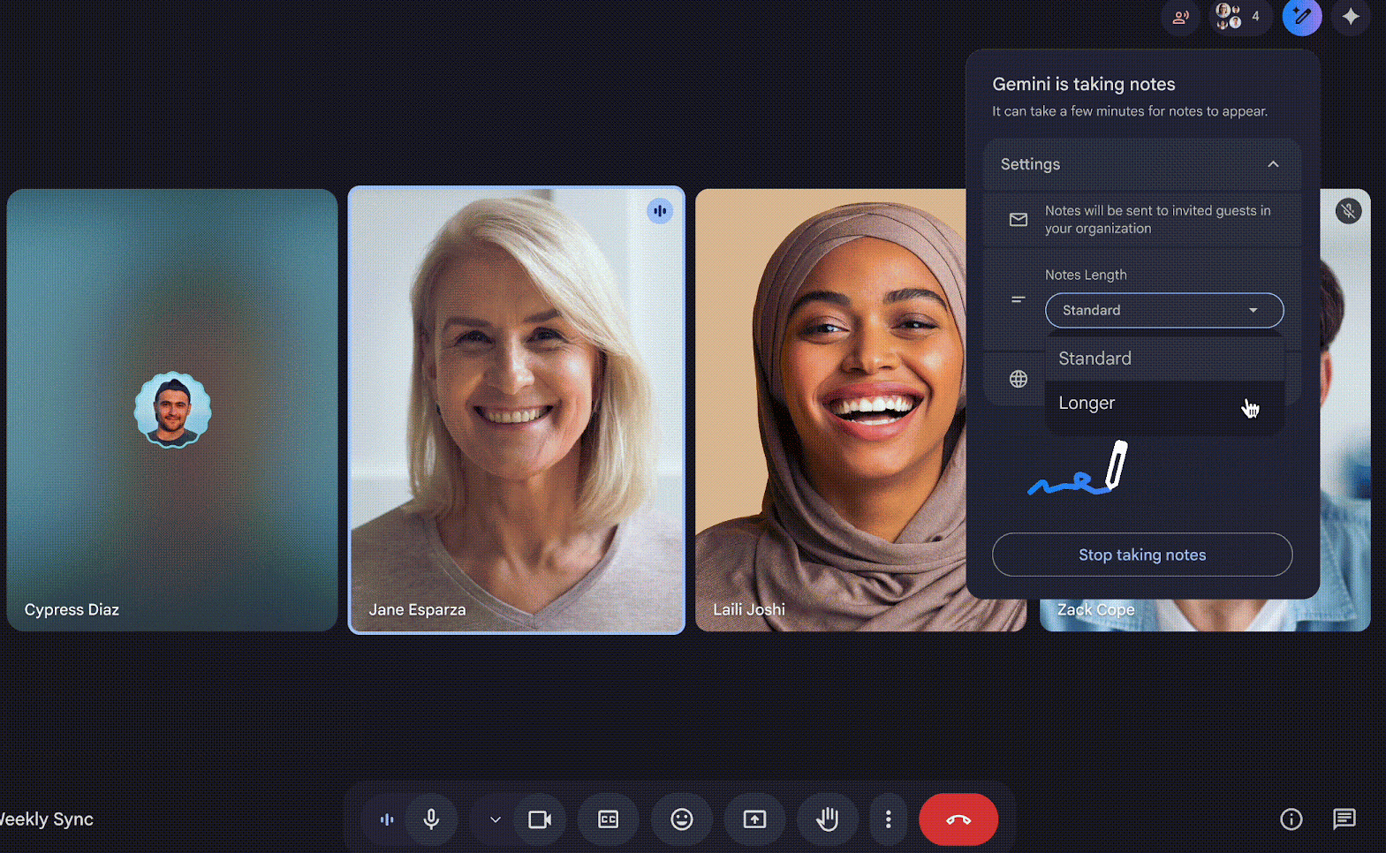Turn off the camera
This screenshot has height=853, width=1386.
click(539, 819)
